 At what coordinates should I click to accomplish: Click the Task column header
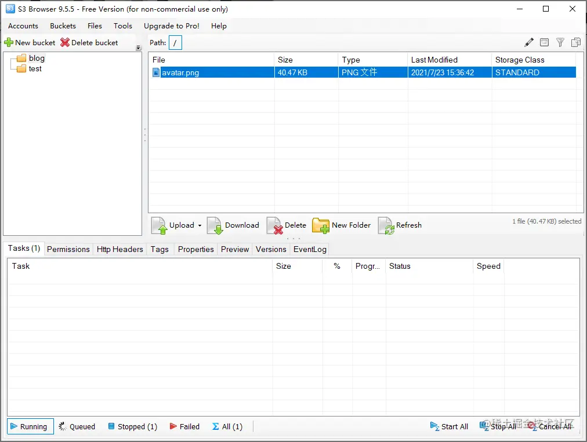140,266
